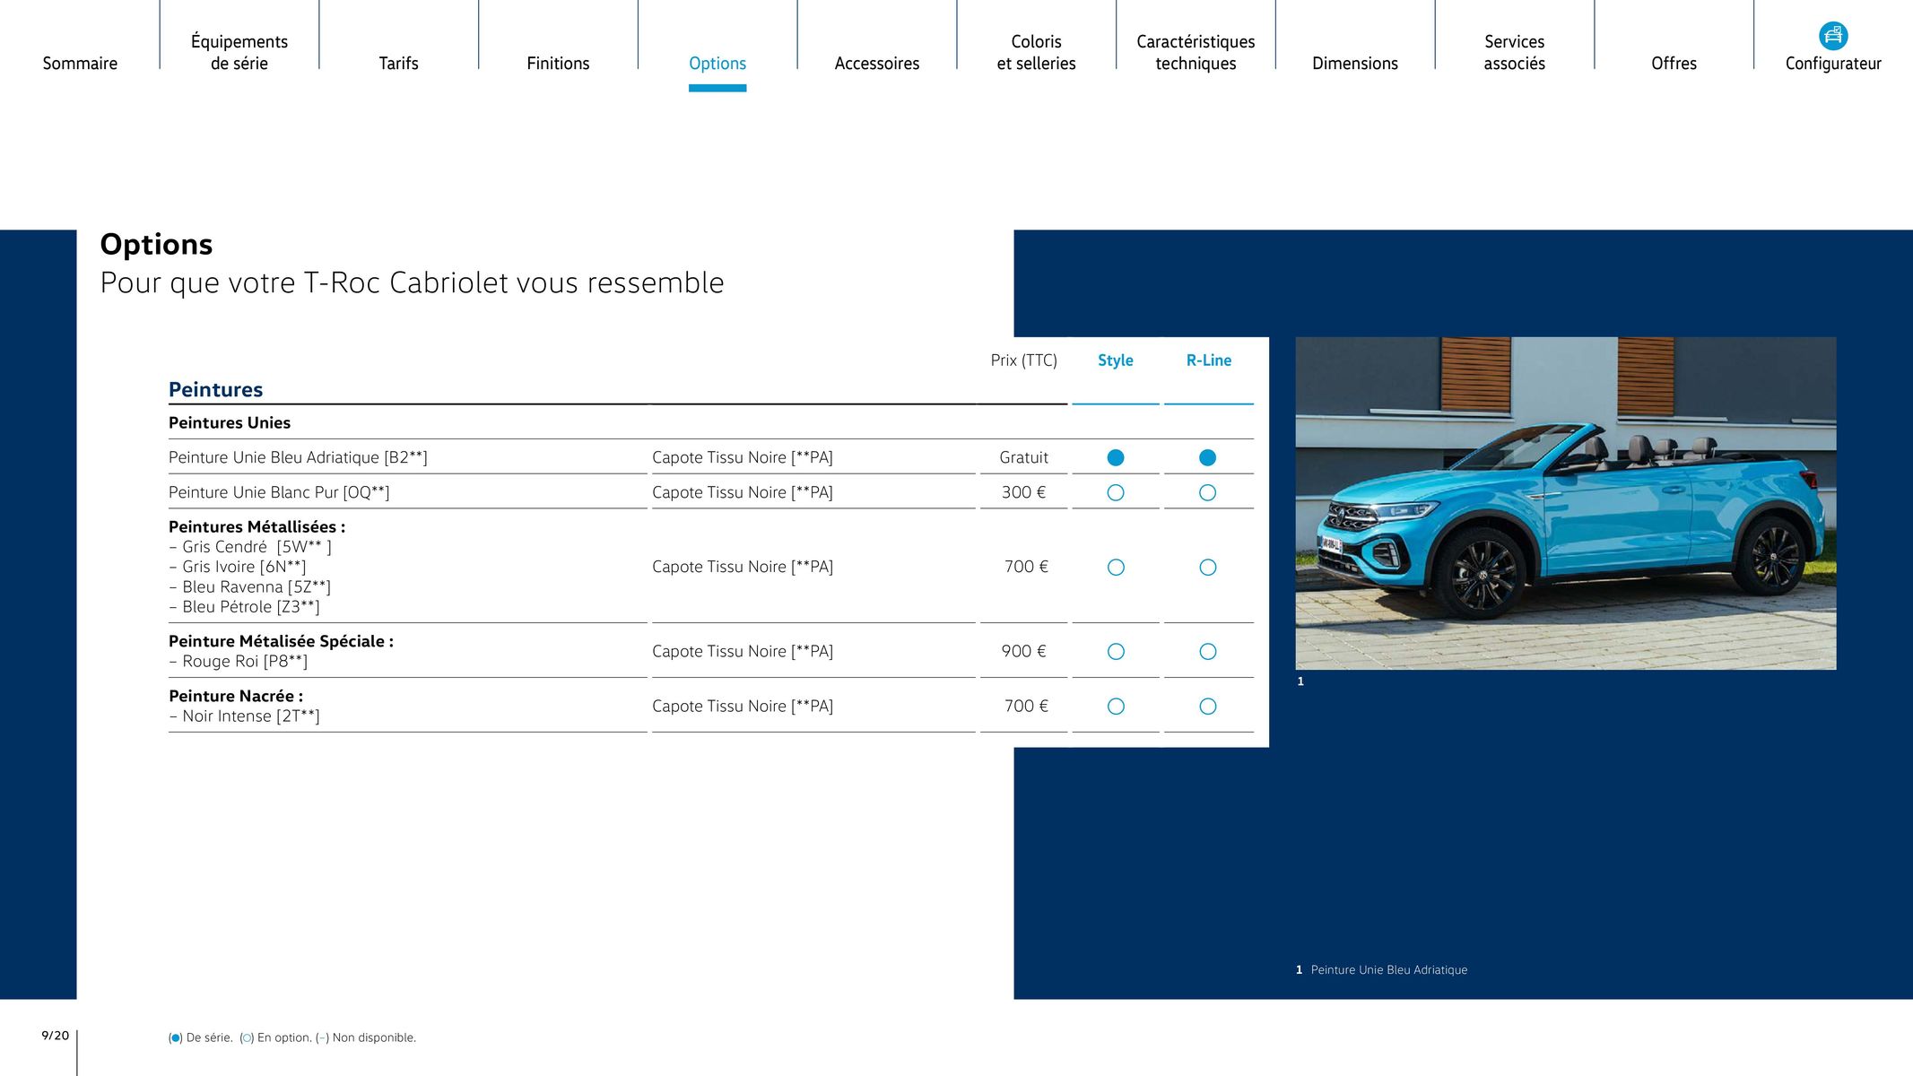Select R-Line marker for Bleu Adriatique
The image size is (1913, 1076).
point(1208,457)
